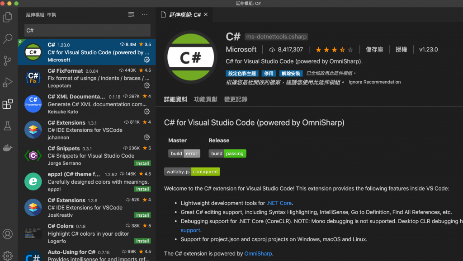Click the wallaby.js configured badge
The width and height of the screenshot is (463, 261).
[192, 172]
